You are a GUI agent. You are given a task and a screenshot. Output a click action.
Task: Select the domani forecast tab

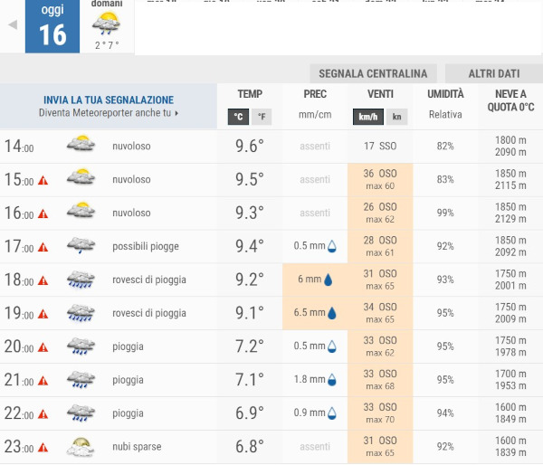[x=108, y=26]
